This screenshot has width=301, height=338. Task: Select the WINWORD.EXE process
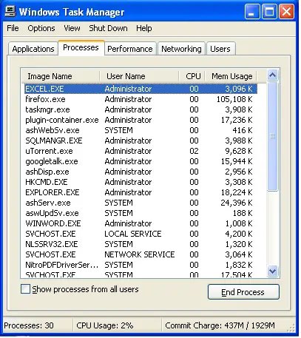(141, 223)
